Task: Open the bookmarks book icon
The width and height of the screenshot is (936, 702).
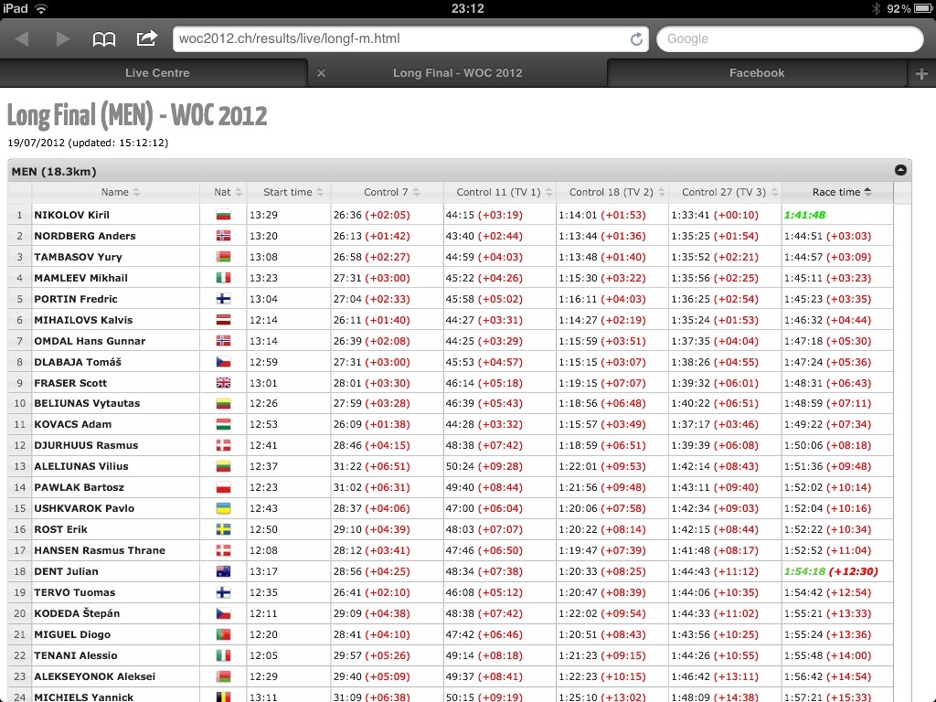Action: [x=104, y=38]
